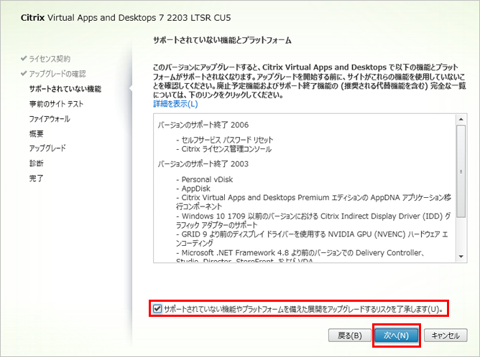
Task: Select the 完了 step in the sidebar
Action: [x=37, y=178]
